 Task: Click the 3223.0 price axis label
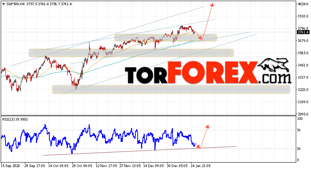(x=303, y=90)
